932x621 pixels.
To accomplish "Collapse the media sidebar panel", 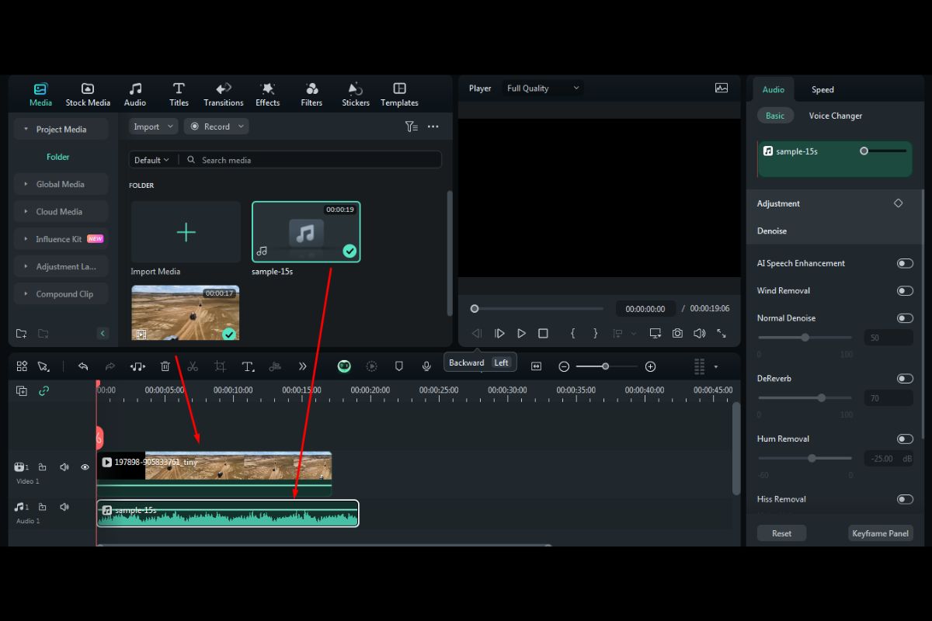I will coord(103,334).
